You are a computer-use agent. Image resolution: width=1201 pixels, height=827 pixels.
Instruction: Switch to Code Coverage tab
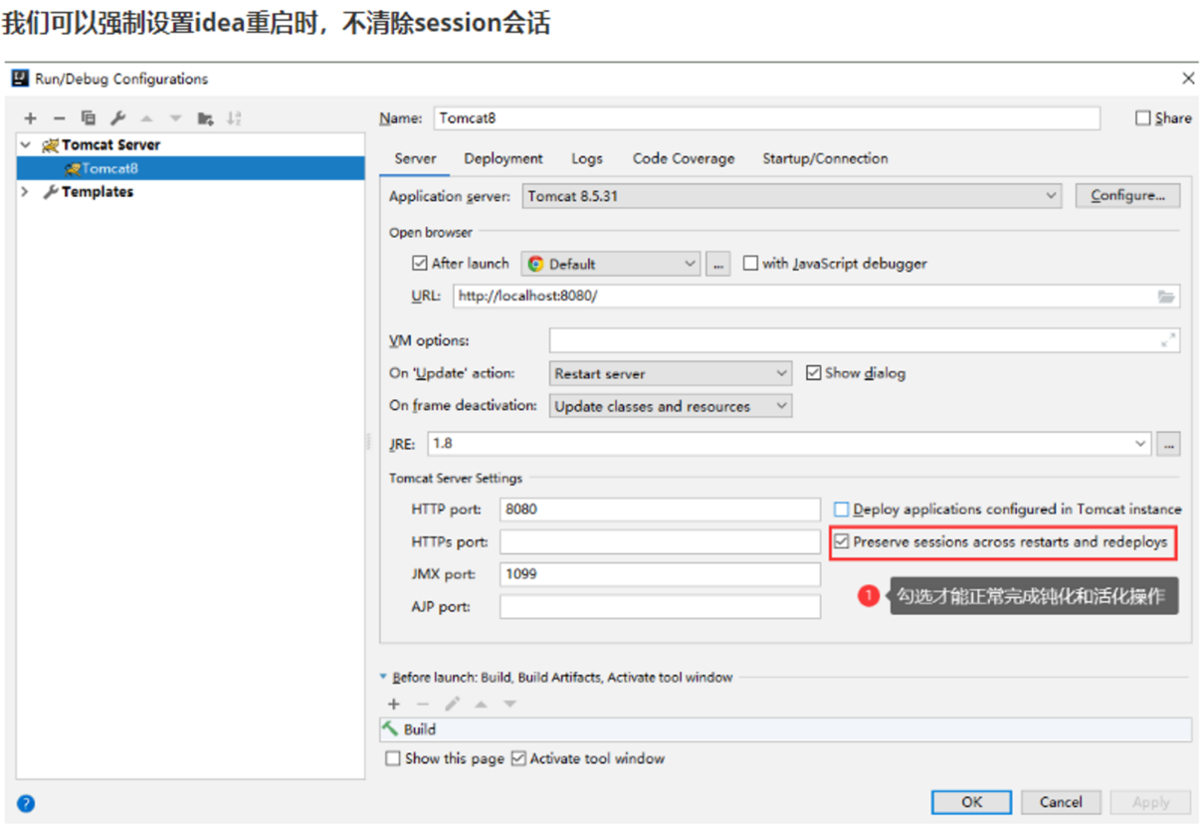click(x=684, y=158)
